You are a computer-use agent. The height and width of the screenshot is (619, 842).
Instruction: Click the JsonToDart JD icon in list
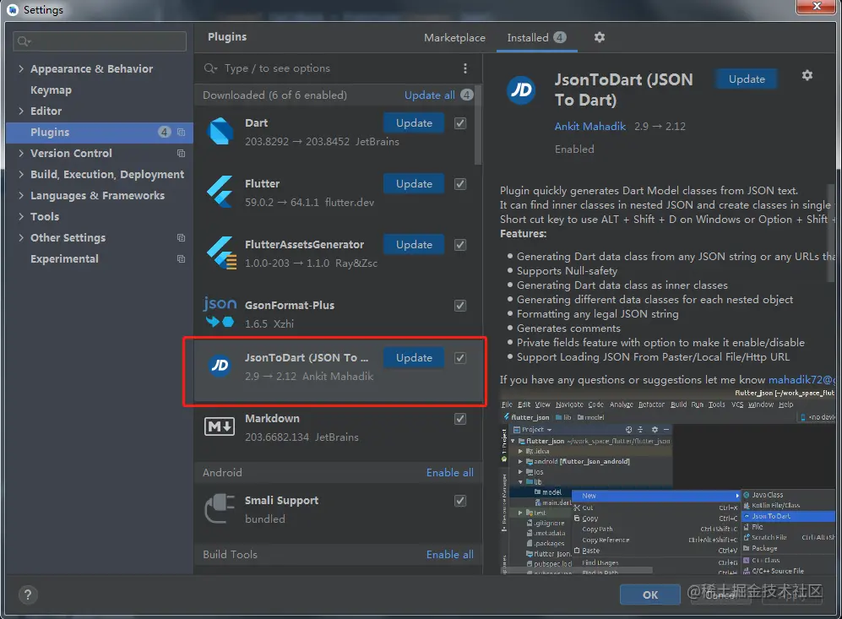pyautogui.click(x=220, y=366)
